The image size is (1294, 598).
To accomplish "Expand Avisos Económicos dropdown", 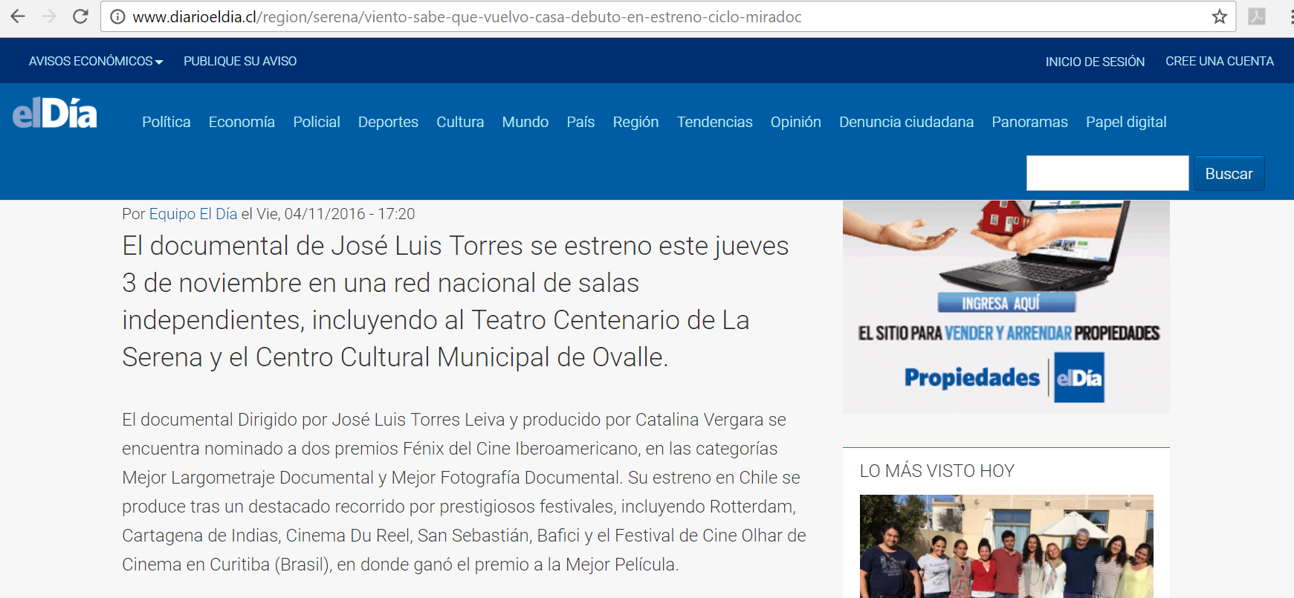I will coord(95,61).
